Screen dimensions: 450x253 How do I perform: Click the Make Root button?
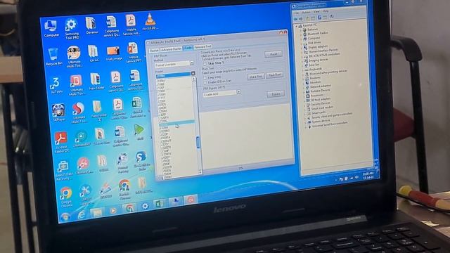(255, 77)
